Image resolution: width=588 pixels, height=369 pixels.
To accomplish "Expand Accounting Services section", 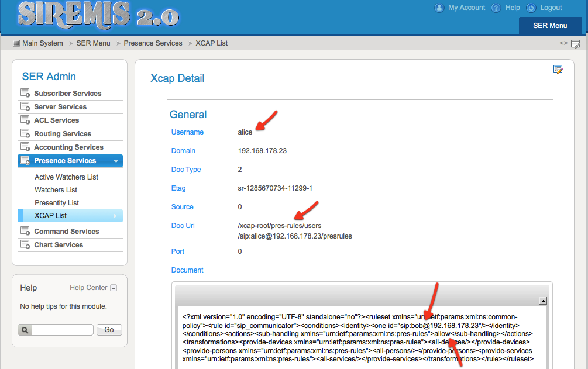I will pos(68,147).
